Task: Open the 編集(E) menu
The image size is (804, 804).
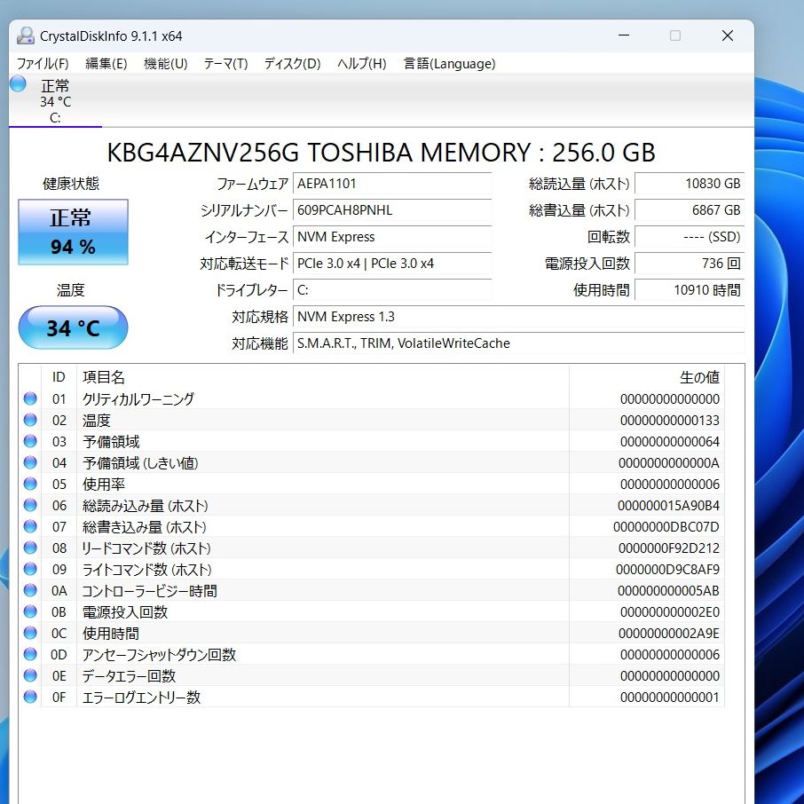Action: (106, 64)
